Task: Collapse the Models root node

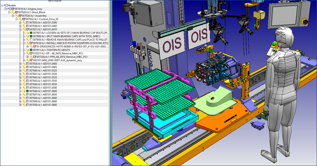Action: coord(2,6)
